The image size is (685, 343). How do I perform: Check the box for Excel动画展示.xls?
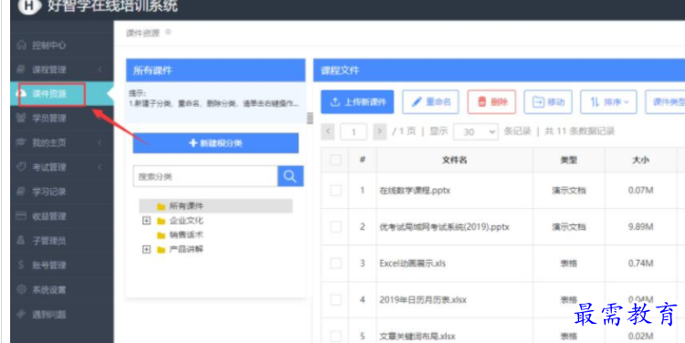(336, 263)
